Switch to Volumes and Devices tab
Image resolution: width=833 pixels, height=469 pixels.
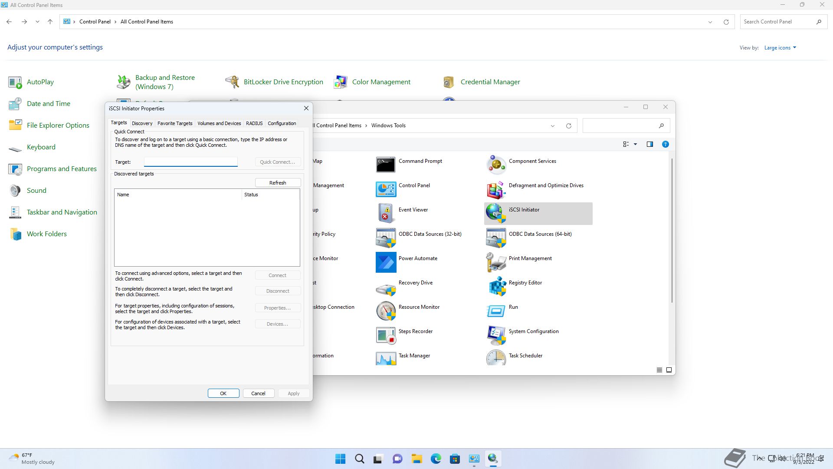pos(219,123)
